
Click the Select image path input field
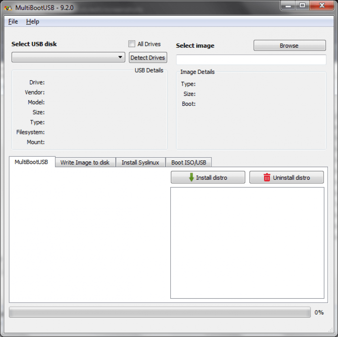coord(251,59)
